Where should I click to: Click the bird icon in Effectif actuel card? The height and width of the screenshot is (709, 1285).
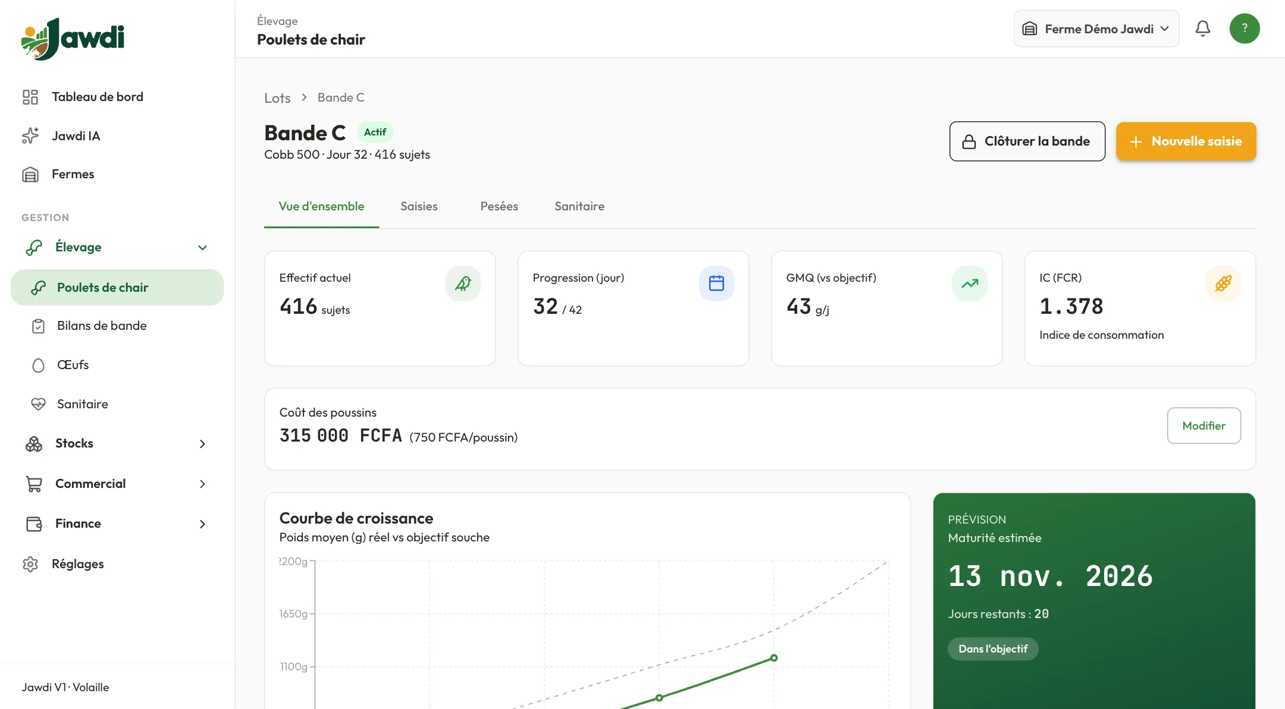[463, 283]
